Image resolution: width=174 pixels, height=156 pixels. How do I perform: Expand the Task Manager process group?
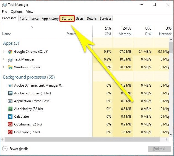(3, 59)
